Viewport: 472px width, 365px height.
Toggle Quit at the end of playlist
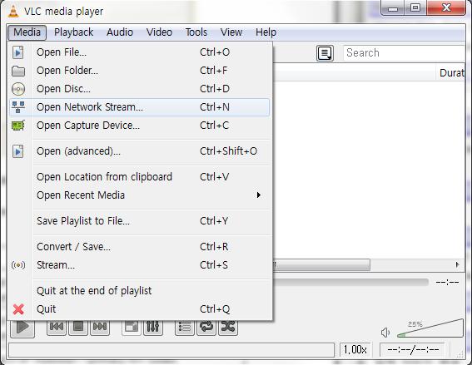[140, 291]
